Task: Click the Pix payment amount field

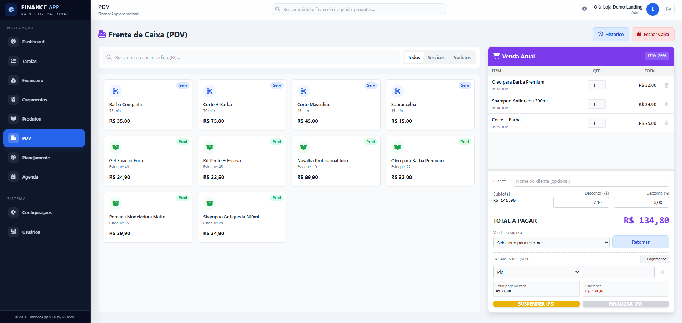Action: click(x=618, y=272)
